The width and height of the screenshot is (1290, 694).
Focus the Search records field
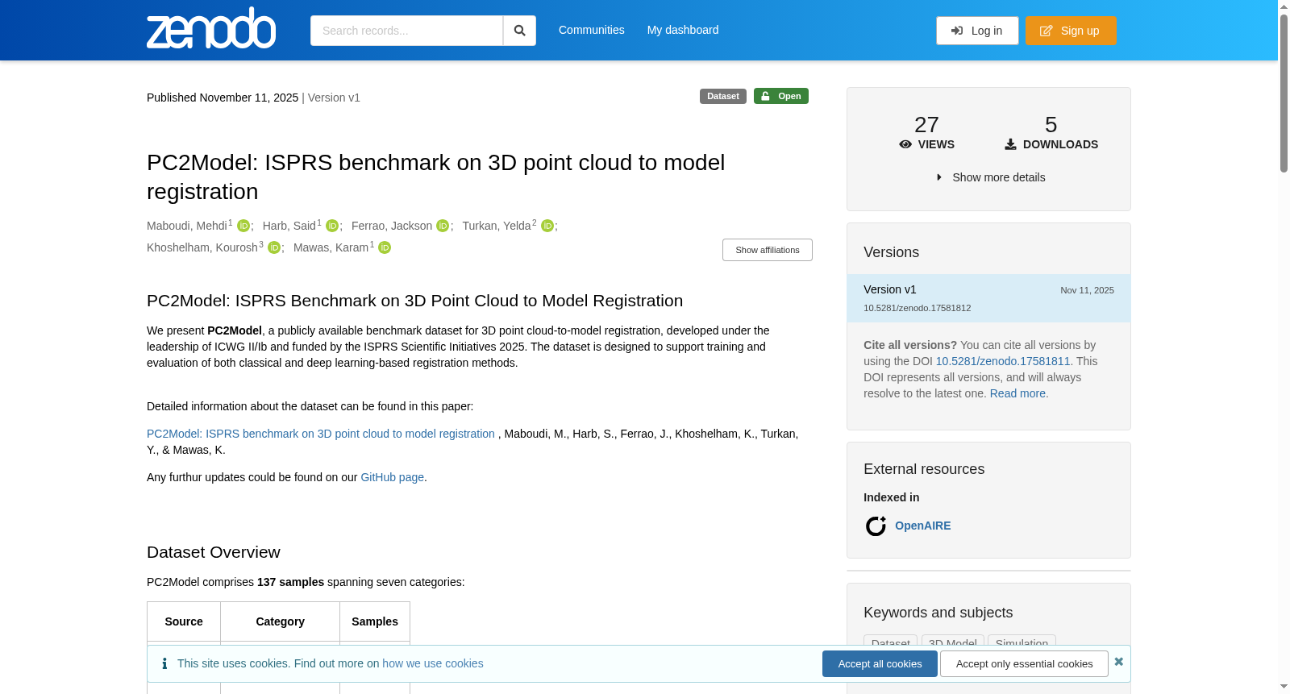(406, 31)
